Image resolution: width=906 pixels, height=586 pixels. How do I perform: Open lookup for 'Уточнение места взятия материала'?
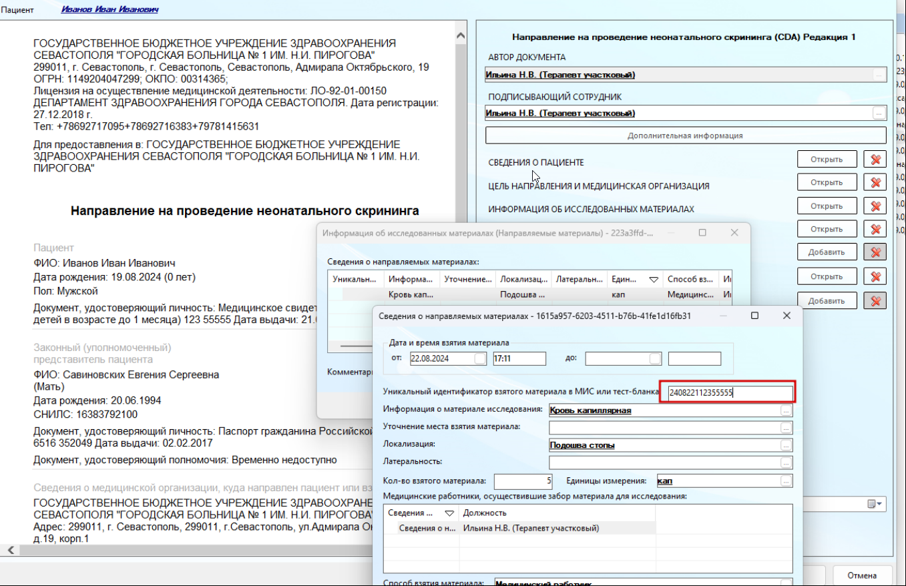click(786, 427)
